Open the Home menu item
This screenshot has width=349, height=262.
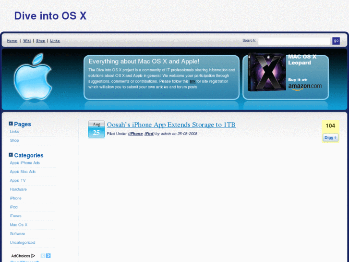(12, 40)
